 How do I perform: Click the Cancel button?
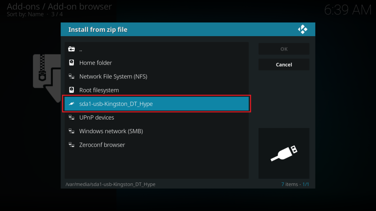[284, 65]
